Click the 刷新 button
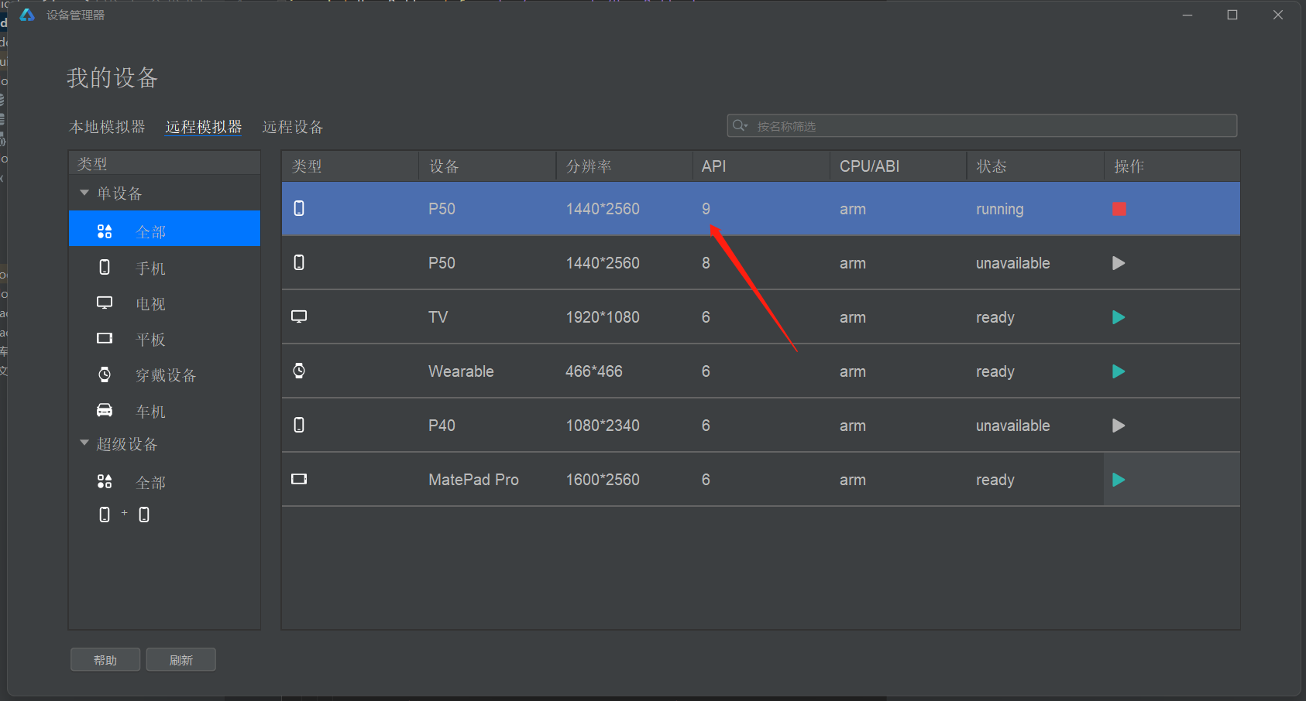The height and width of the screenshot is (701, 1306). 181,660
